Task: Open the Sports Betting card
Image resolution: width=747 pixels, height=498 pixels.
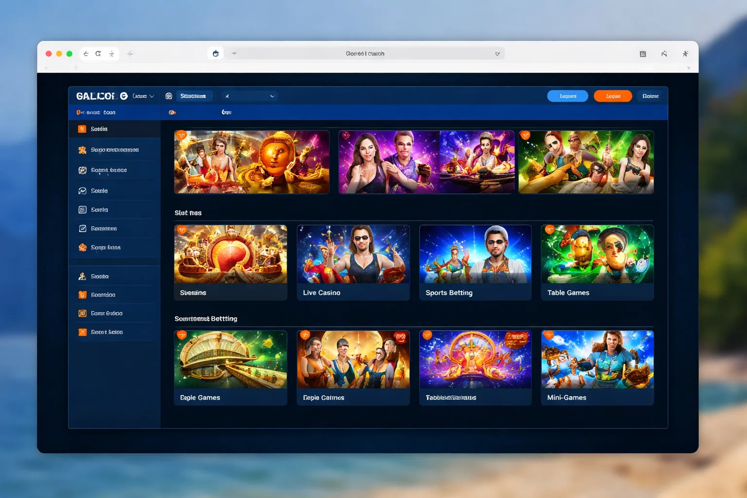Action: (475, 263)
